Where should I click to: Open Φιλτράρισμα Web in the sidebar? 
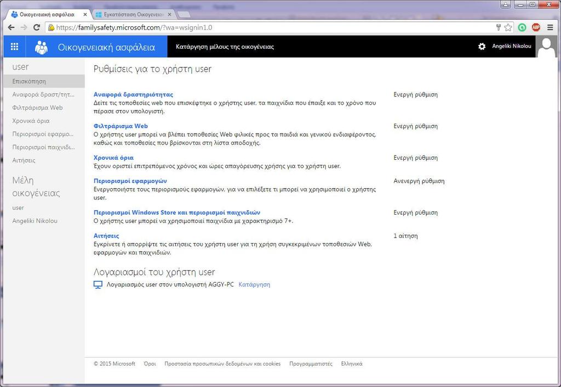click(37, 107)
